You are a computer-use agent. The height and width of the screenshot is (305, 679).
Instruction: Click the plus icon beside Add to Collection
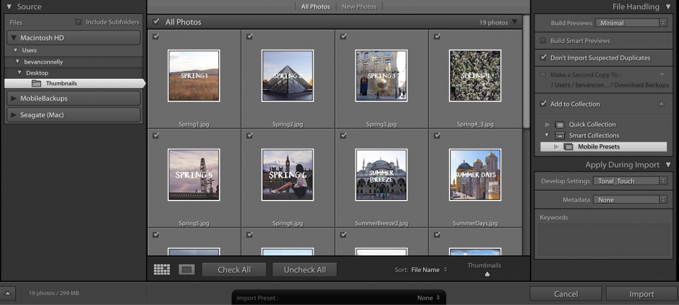[661, 104]
